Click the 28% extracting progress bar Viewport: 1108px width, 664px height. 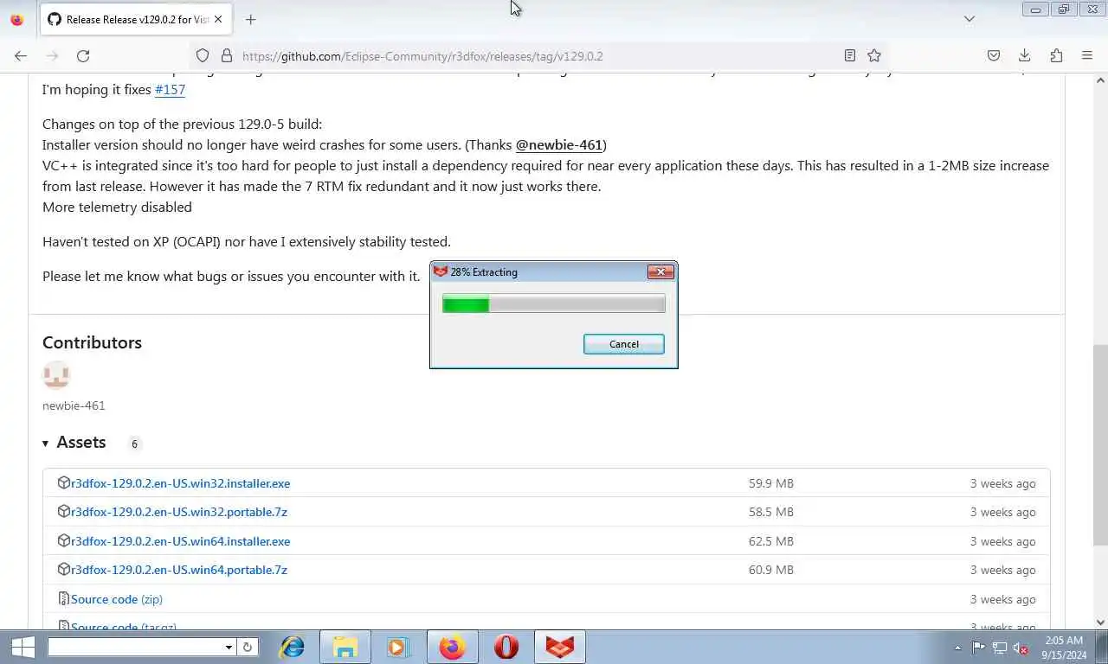553,303
